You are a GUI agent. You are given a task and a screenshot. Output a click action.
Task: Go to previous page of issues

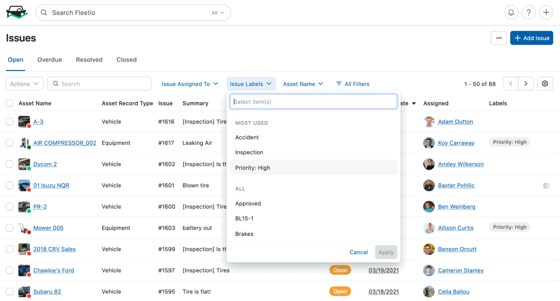point(511,84)
